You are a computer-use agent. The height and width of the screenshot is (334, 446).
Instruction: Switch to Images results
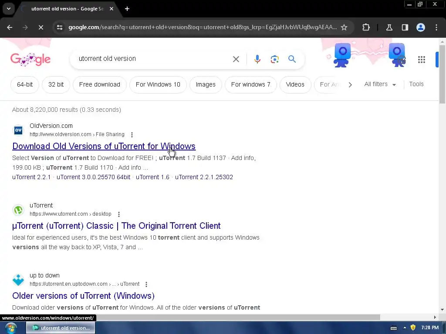click(x=206, y=85)
